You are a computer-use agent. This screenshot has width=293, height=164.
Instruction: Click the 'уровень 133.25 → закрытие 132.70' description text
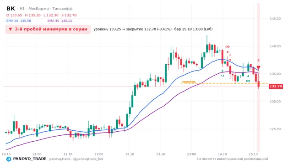153,29
